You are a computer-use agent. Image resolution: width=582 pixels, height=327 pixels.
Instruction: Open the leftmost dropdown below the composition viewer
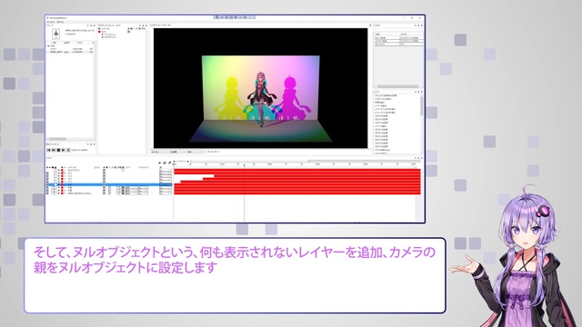click(x=159, y=152)
